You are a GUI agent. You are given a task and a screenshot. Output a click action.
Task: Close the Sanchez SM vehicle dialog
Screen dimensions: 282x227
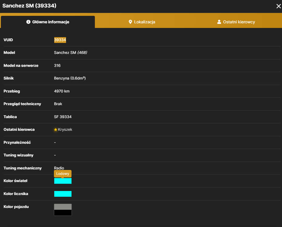278,6
